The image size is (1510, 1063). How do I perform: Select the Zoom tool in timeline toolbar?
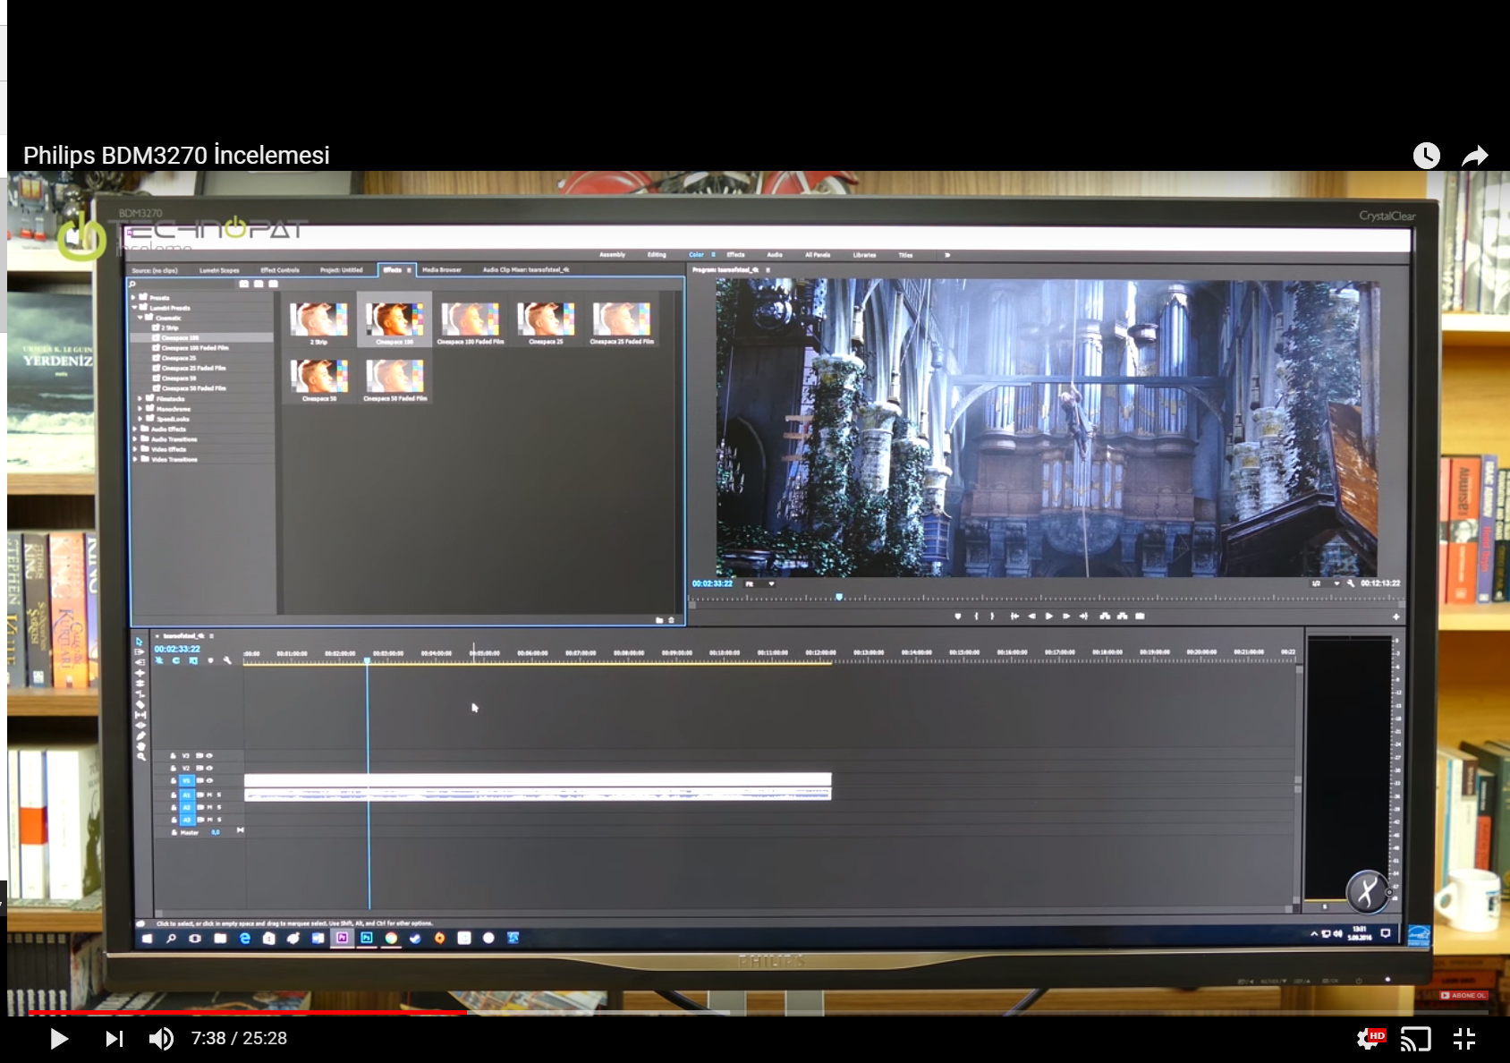(x=140, y=757)
